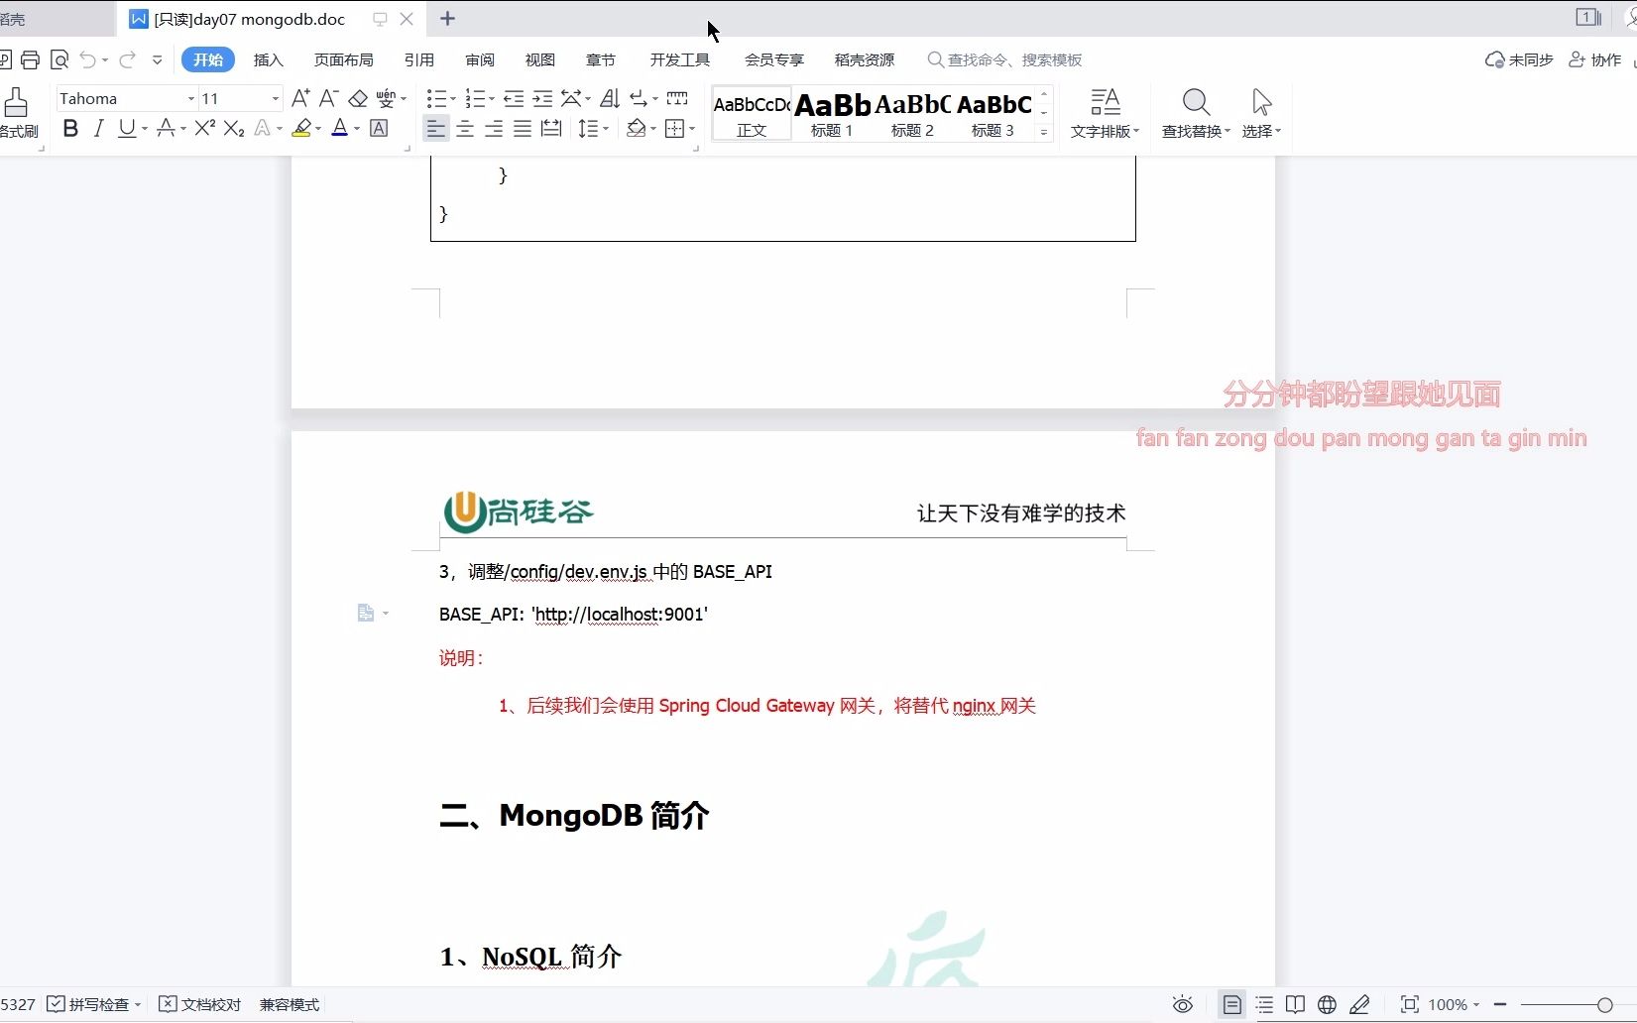Click the zoom slider handle
This screenshot has height=1023, width=1637.
point(1604,1004)
